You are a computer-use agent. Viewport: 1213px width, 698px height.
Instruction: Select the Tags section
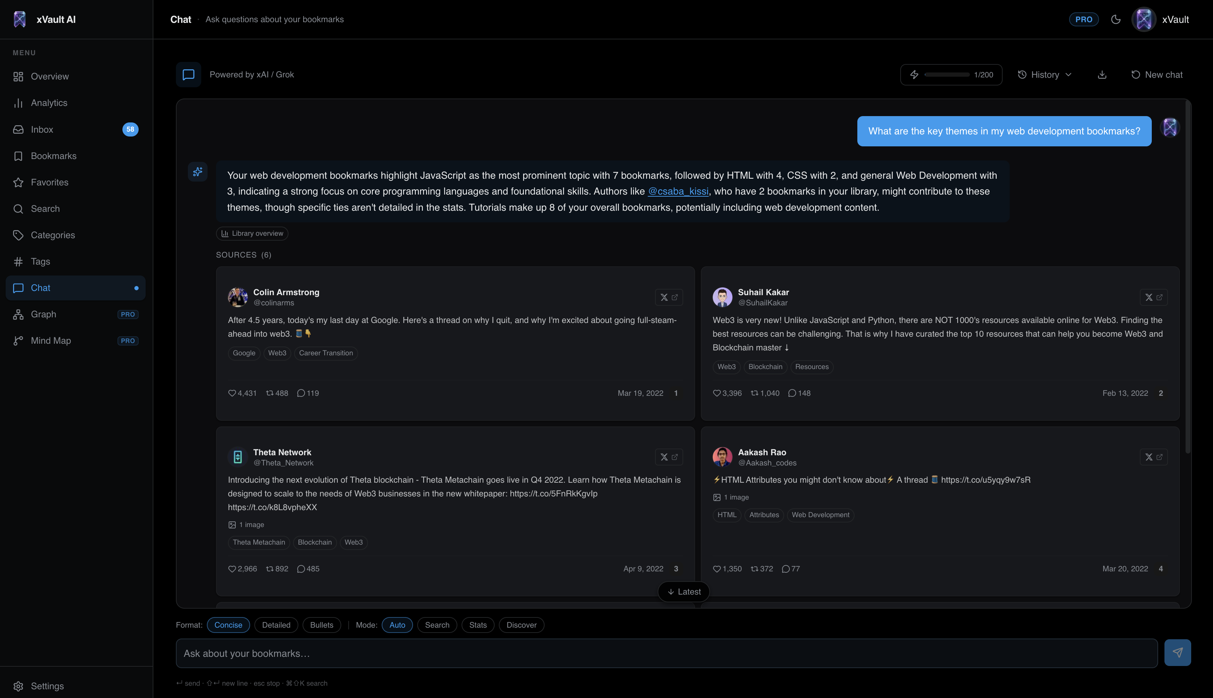40,261
